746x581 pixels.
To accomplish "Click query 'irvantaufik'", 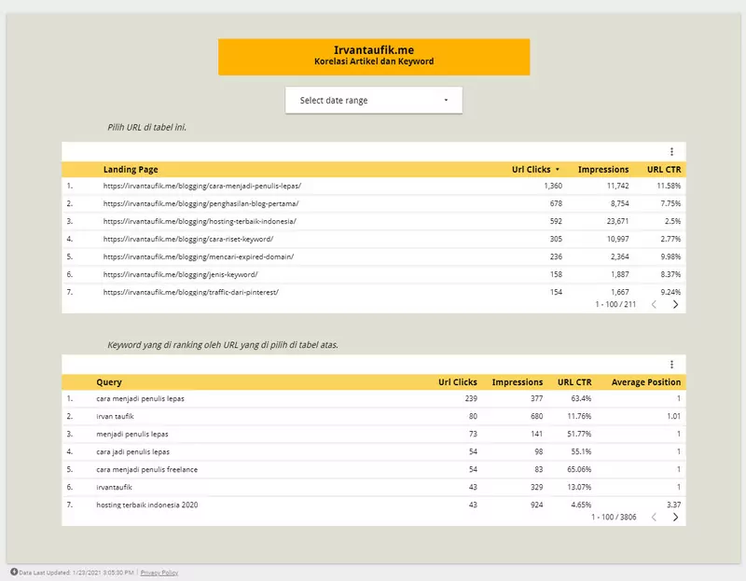I will (x=114, y=487).
